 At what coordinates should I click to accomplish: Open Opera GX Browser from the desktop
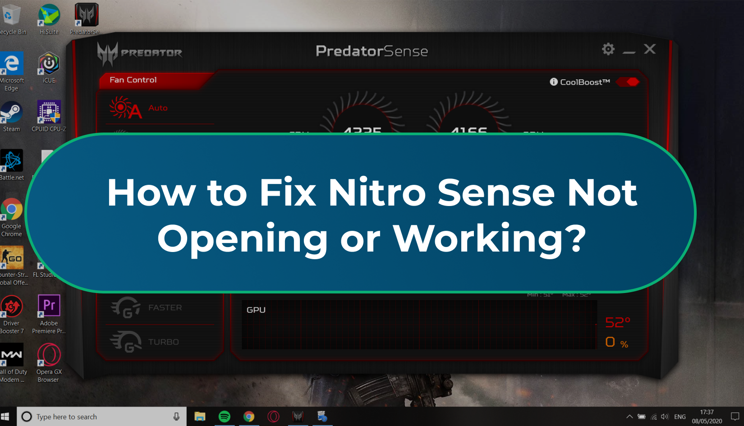click(x=48, y=355)
